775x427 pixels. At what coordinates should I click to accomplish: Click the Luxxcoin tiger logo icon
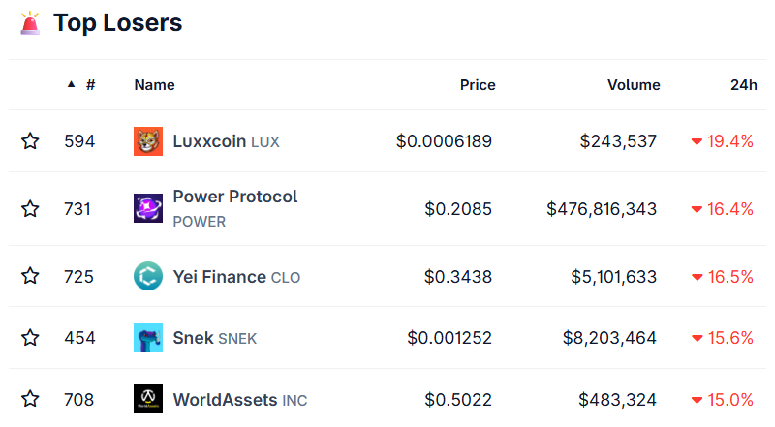[x=148, y=141]
